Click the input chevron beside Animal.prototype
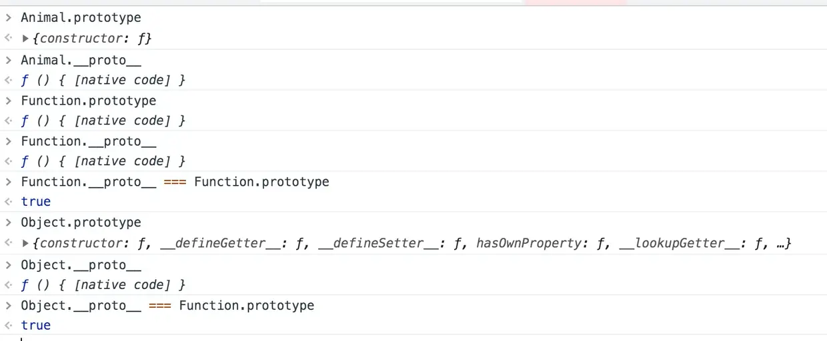The height and width of the screenshot is (341, 827). tap(8, 18)
